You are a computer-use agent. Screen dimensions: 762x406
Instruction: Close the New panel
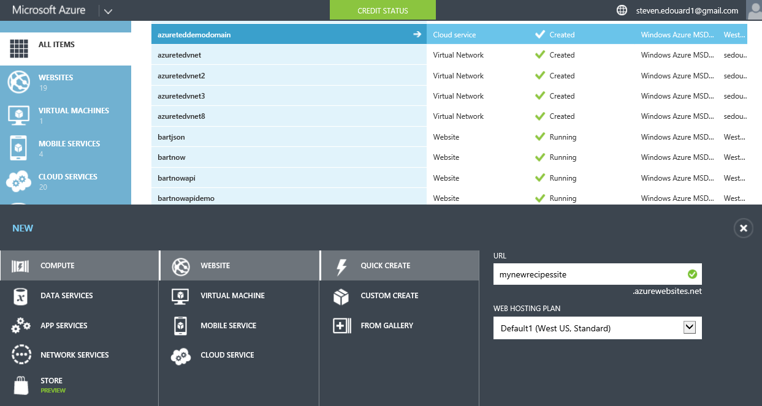pos(744,228)
